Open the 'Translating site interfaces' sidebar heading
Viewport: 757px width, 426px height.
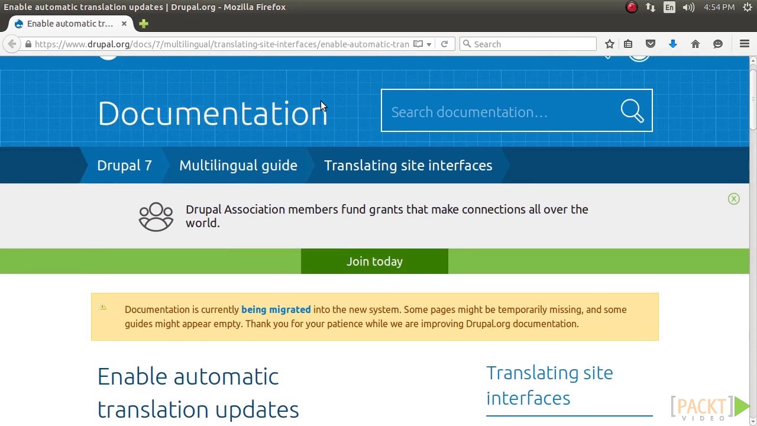click(x=549, y=385)
